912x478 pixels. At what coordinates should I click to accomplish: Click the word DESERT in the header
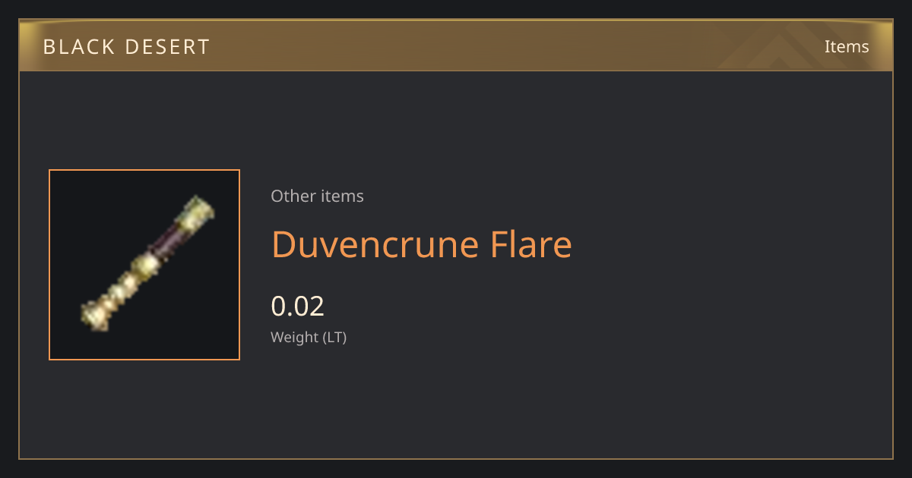tap(167, 47)
